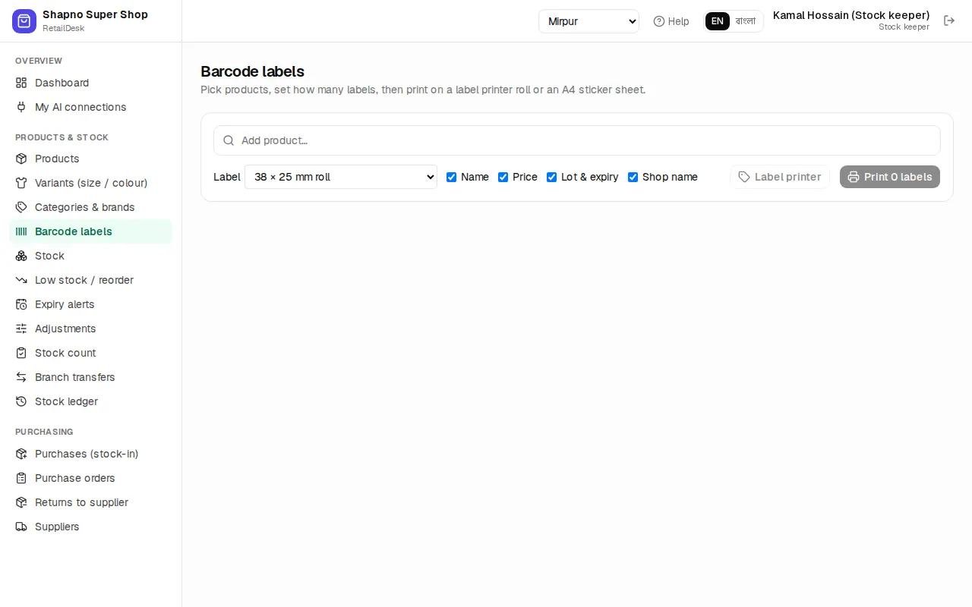Viewport: 972px width, 607px height.
Task: Click the Dashboard grid icon
Action: click(x=21, y=83)
